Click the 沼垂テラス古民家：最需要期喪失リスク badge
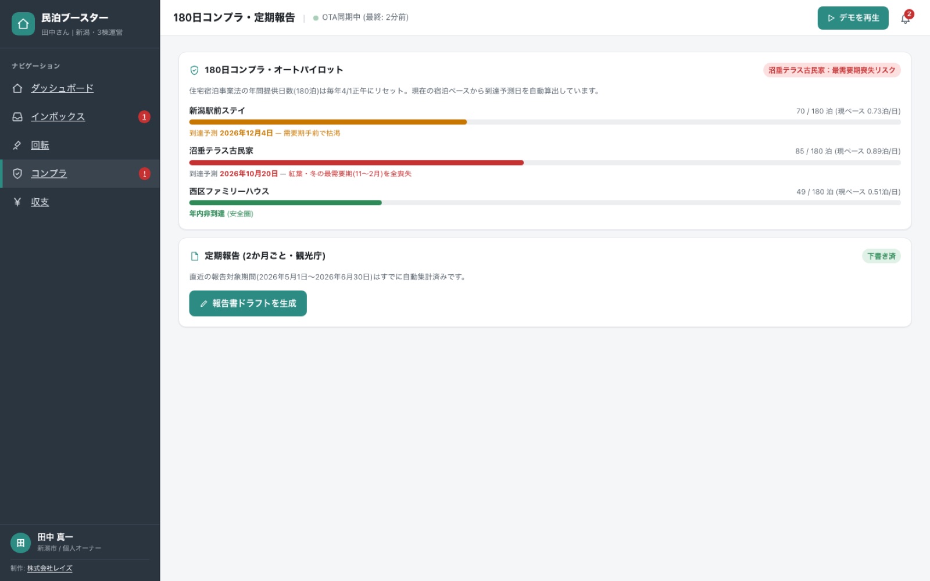Screen dimensions: 930x581 point(832,70)
